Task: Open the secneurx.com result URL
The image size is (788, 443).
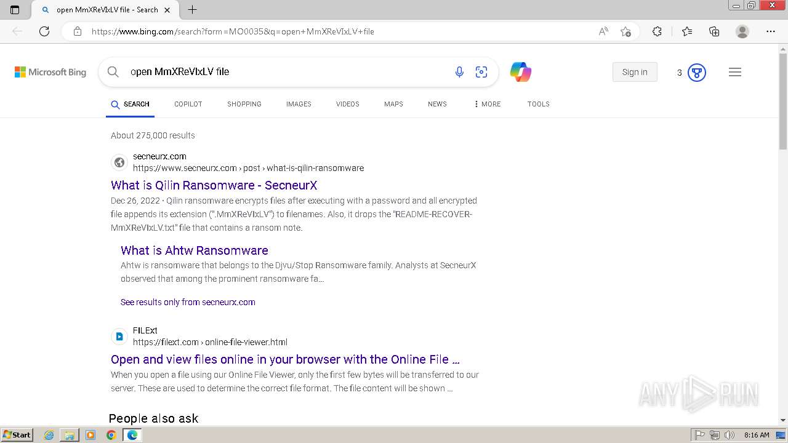Action: click(x=248, y=168)
